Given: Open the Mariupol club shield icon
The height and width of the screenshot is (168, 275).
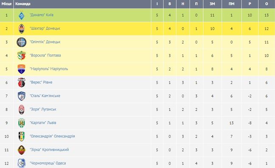Looking at the screenshot, I should 22,69.
